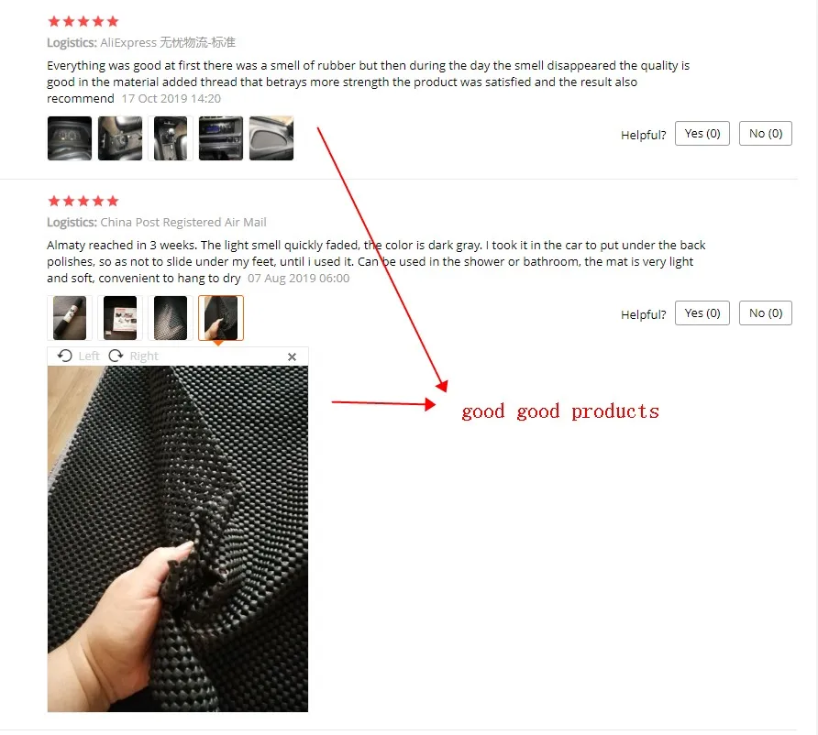View packaging box thumbnail in second review
Viewport: 818px width, 735px height.
tap(120, 318)
